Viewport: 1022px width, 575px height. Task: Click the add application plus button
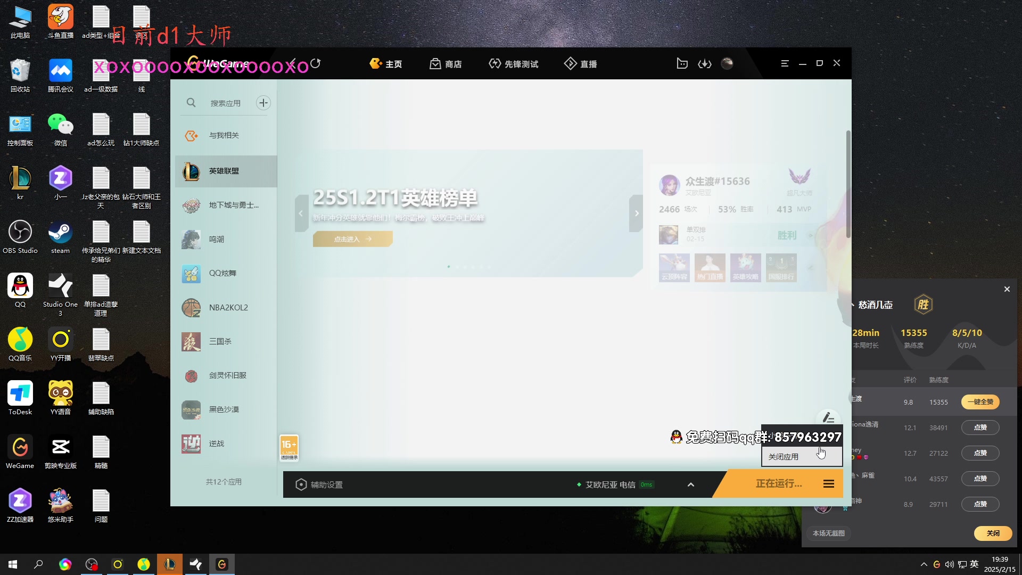click(x=263, y=103)
